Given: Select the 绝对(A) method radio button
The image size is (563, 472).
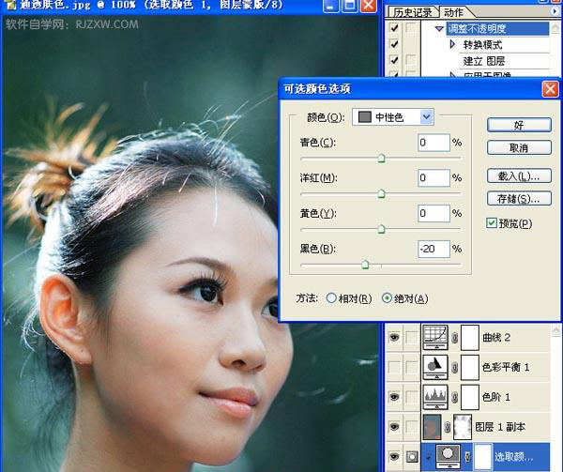Looking at the screenshot, I should click(x=387, y=297).
